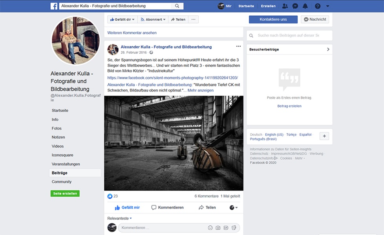
Task: Click the 'Mehr anzeigen' link
Action: [x=200, y=90]
